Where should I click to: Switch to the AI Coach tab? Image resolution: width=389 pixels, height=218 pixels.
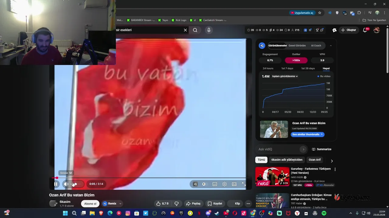[x=316, y=45]
